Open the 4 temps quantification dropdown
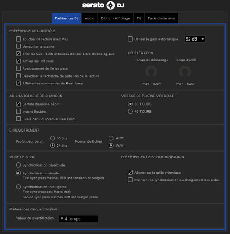230x234 pixels. click(x=78, y=219)
